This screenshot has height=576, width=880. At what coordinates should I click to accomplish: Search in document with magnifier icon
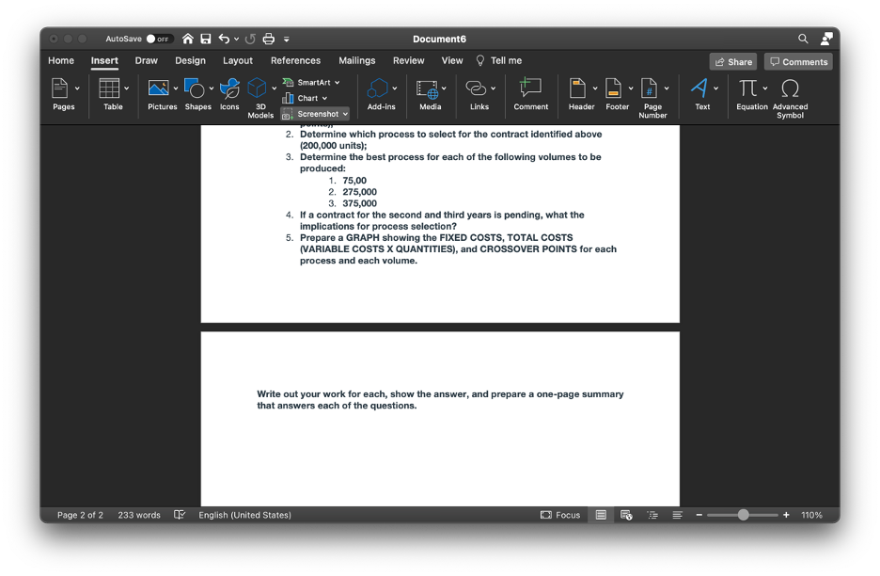click(803, 39)
